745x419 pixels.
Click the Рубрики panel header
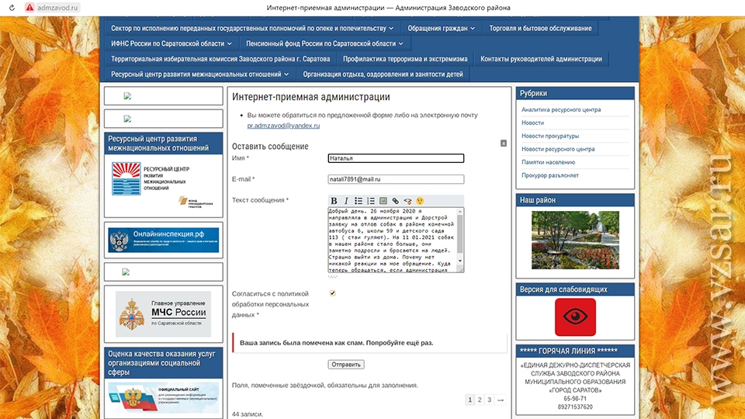575,94
